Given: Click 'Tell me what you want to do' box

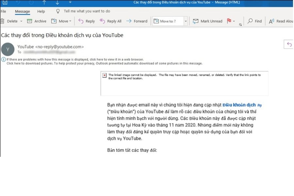Looking at the screenshot, I should 87,11.
